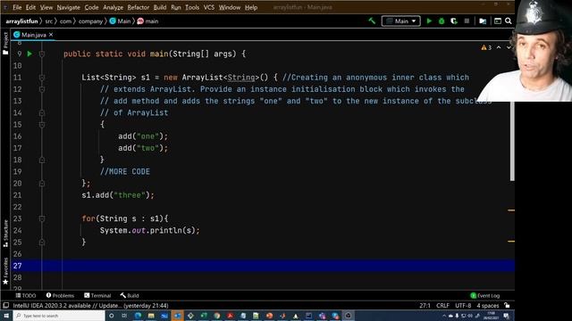Click company in the navigation breadcrumb

[x=90, y=21]
